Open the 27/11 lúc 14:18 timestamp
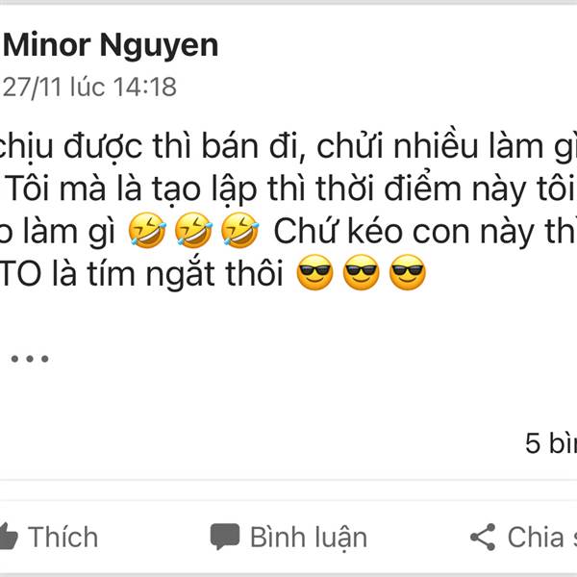The image size is (577, 577). 90,87
